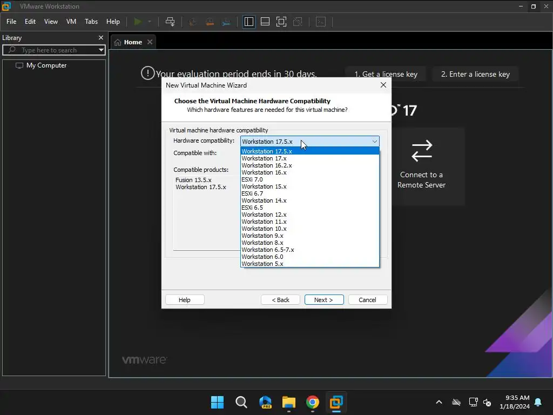
Task: Show hidden system tray icons
Action: (439, 402)
